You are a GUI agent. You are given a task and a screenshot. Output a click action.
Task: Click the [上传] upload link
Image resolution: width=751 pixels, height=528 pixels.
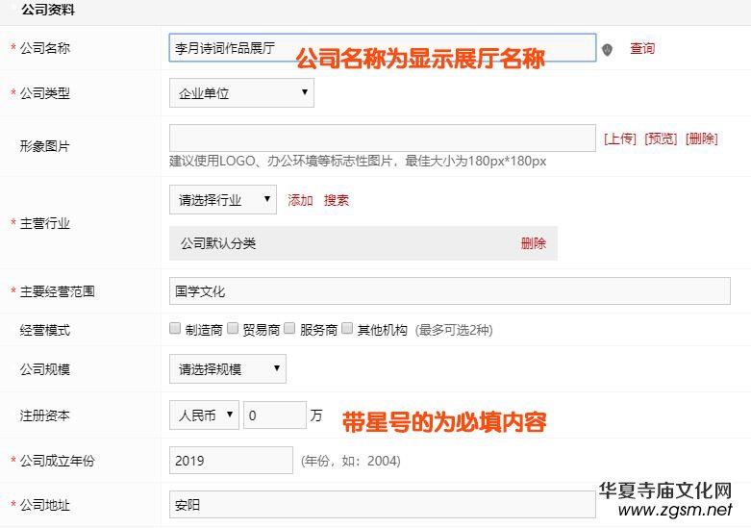tap(620, 138)
